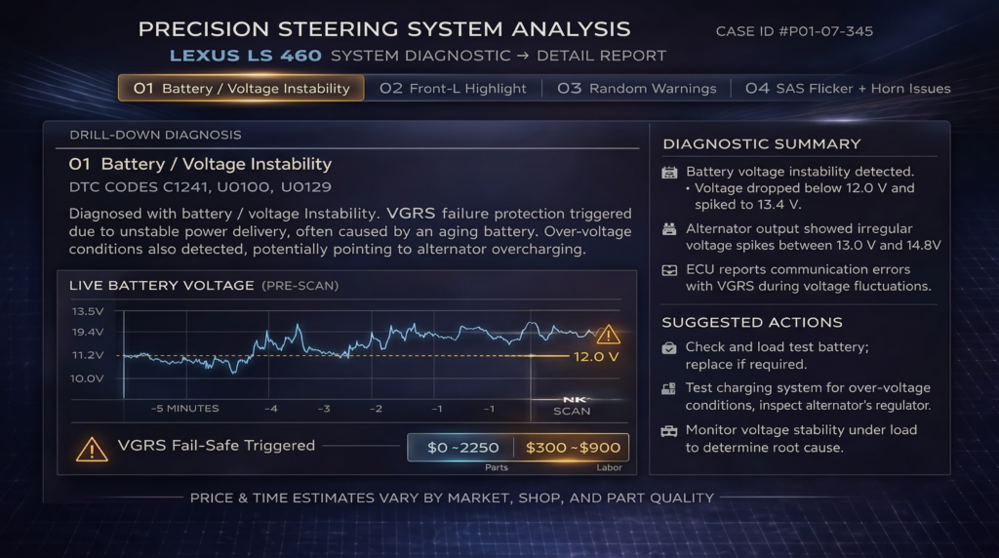Click the 12.0 V threshold label
The width and height of the screenshot is (999, 558).
pos(596,356)
